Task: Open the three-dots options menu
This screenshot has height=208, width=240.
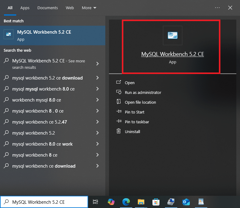Action: point(217,8)
